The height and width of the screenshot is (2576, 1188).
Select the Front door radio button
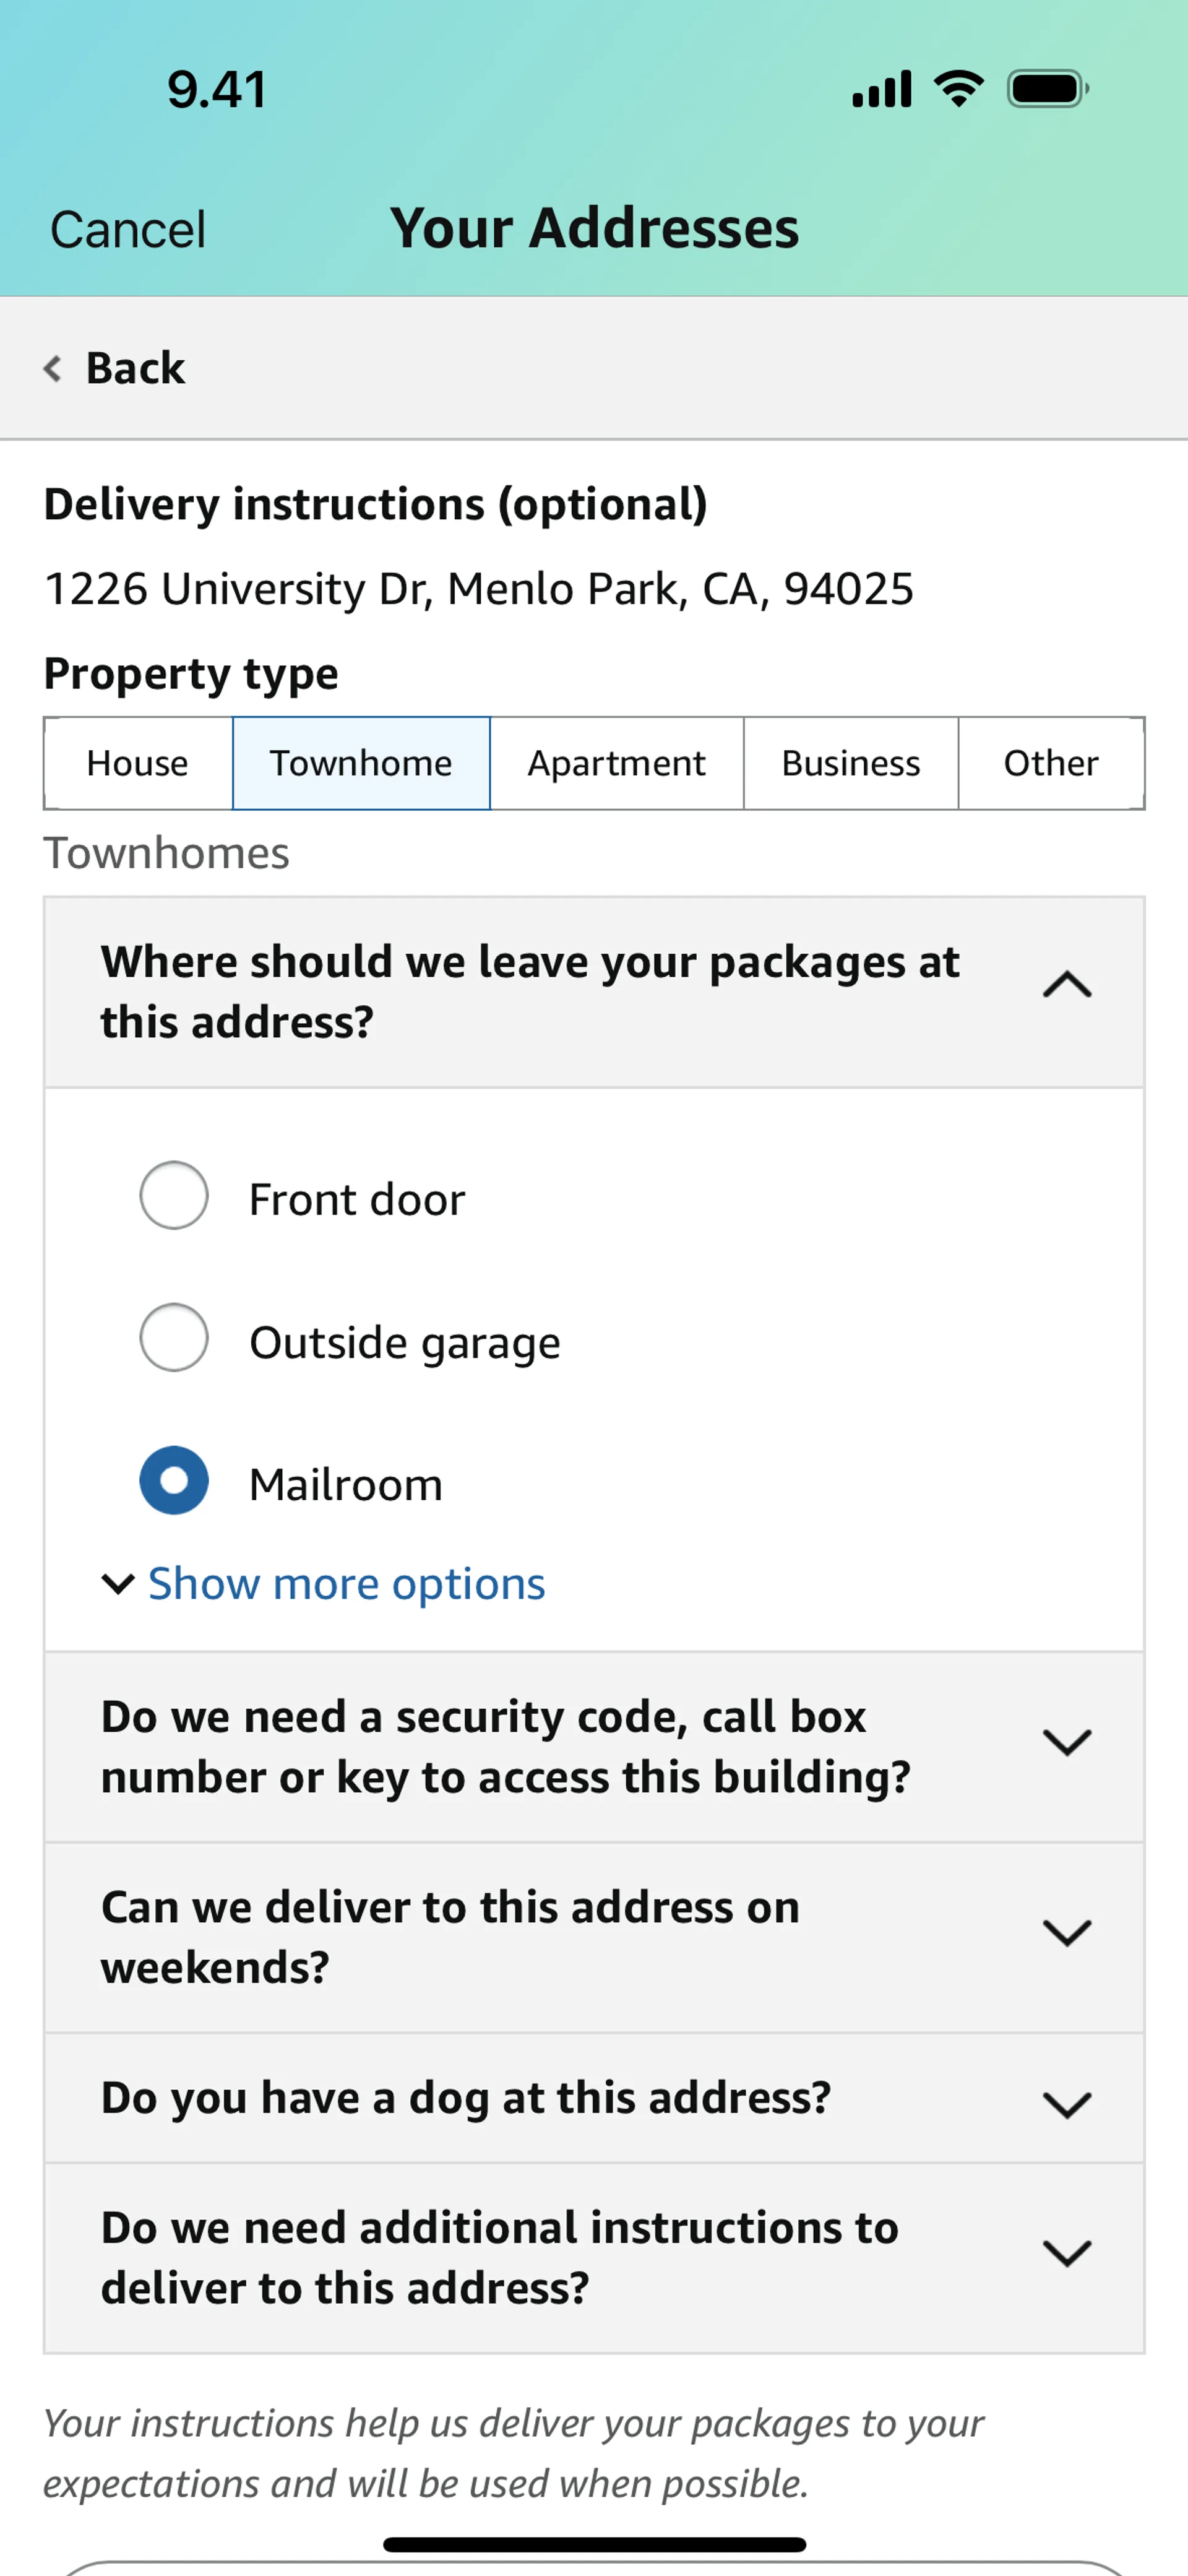pyautogui.click(x=174, y=1195)
